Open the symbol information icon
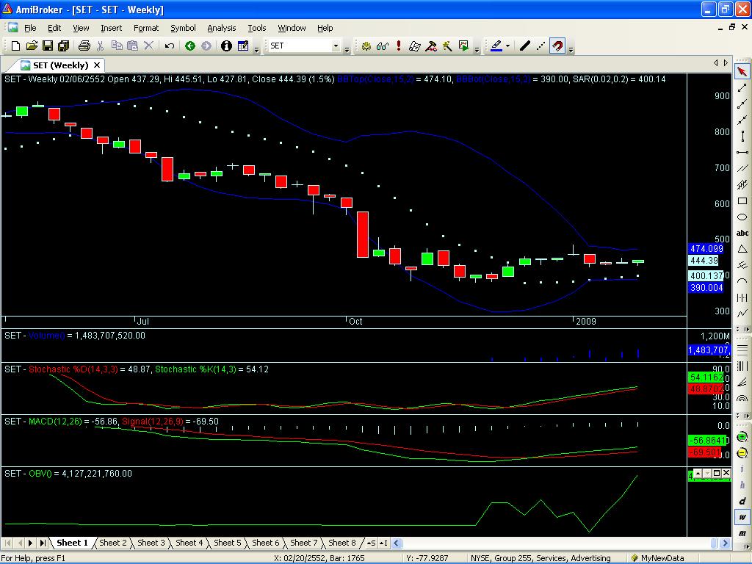752x564 pixels. 226,46
